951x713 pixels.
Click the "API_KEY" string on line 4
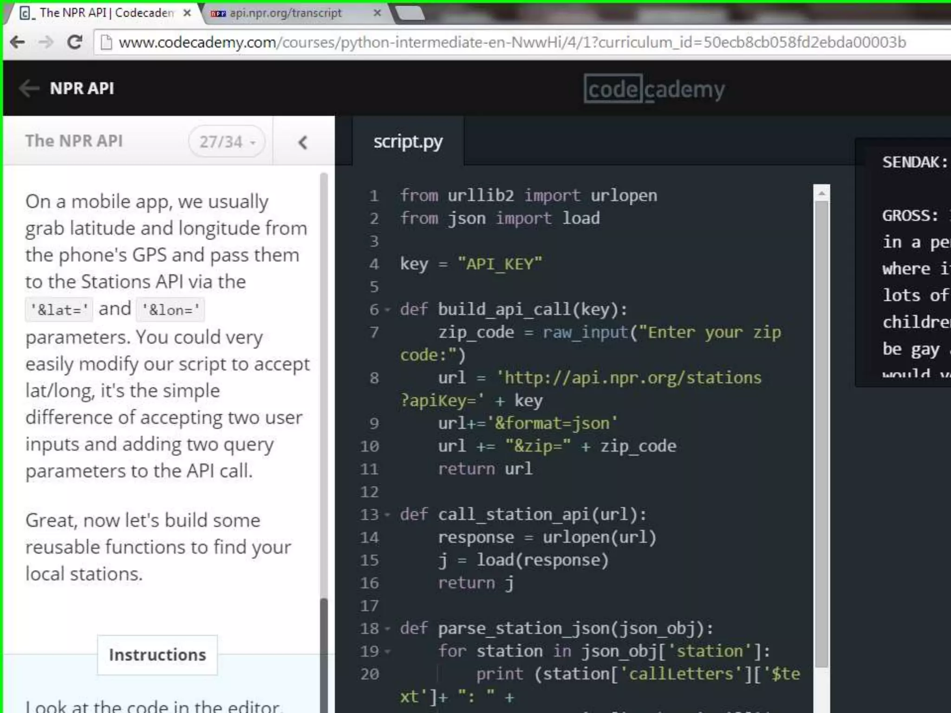(x=500, y=264)
